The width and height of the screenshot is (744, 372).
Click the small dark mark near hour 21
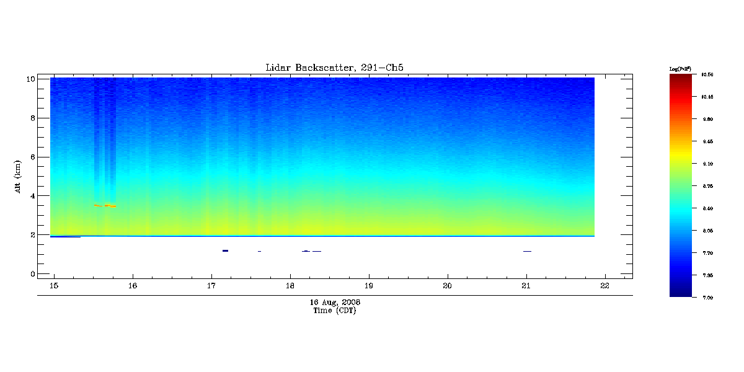pos(527,251)
